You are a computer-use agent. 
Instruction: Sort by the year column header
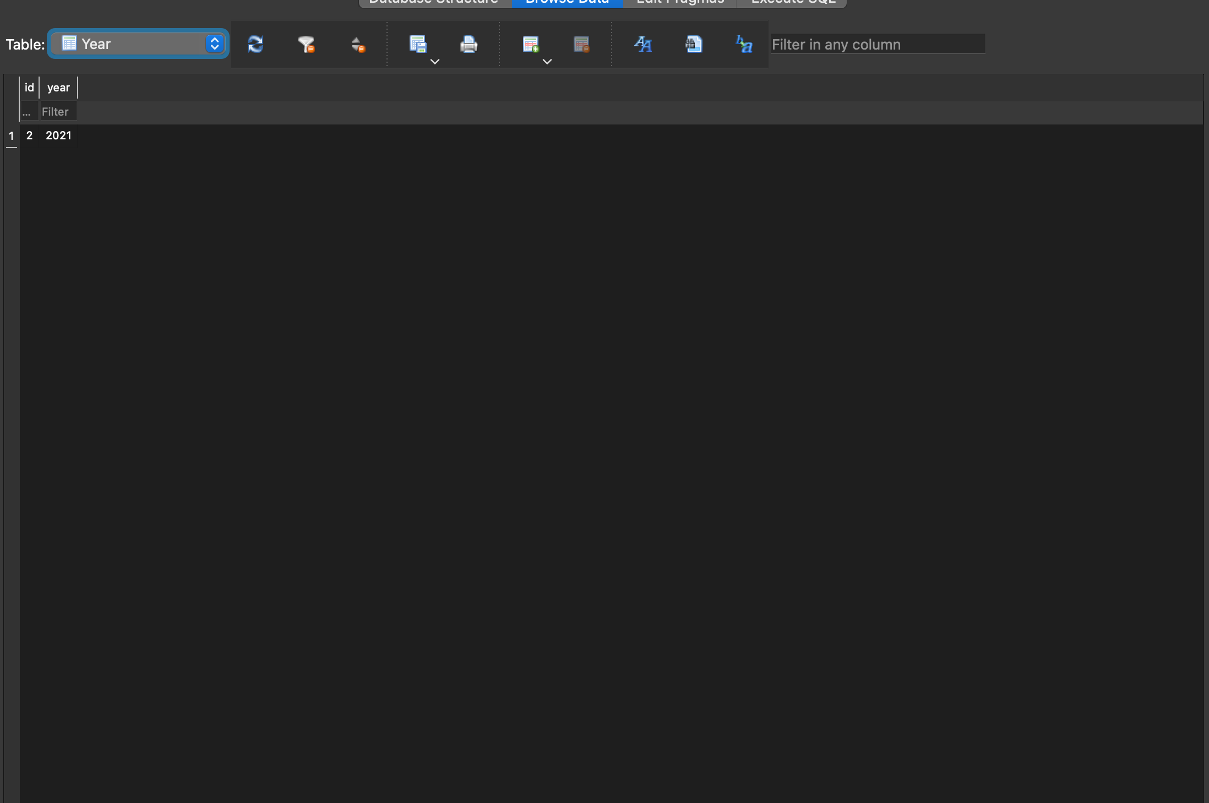58,88
